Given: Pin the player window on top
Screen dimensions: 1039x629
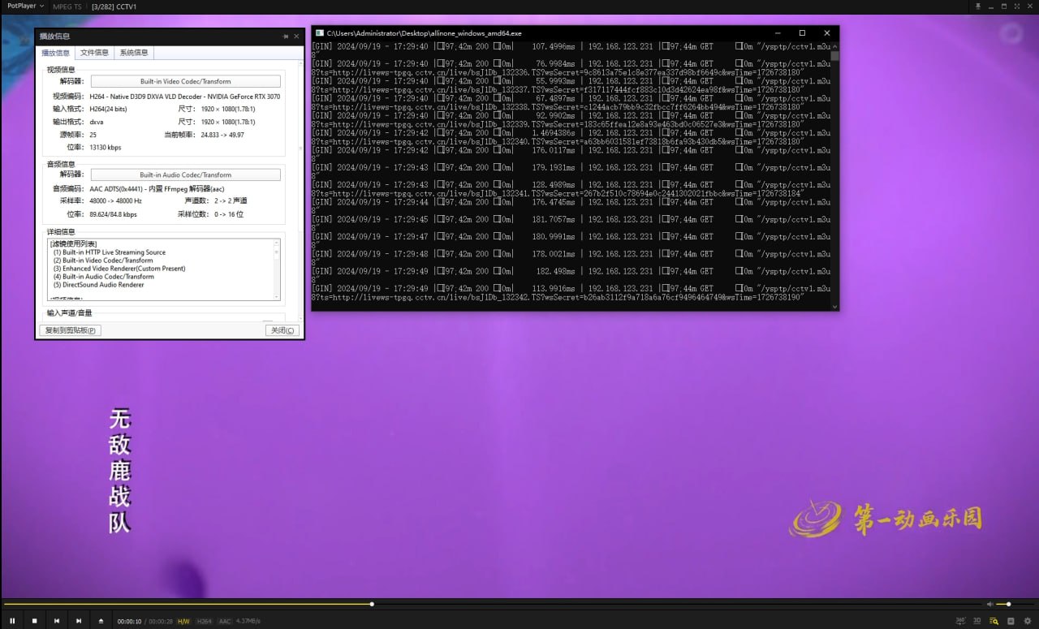Looking at the screenshot, I should click(978, 6).
